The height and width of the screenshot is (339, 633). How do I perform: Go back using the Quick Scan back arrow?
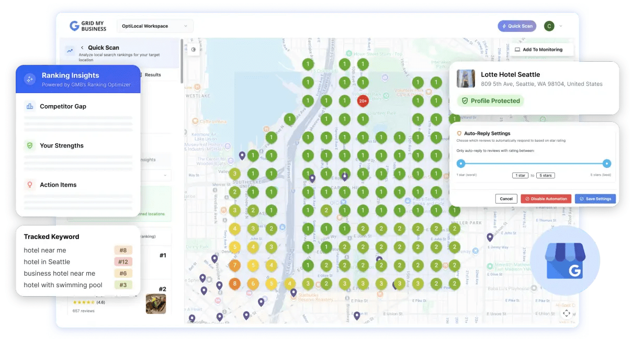coord(82,48)
